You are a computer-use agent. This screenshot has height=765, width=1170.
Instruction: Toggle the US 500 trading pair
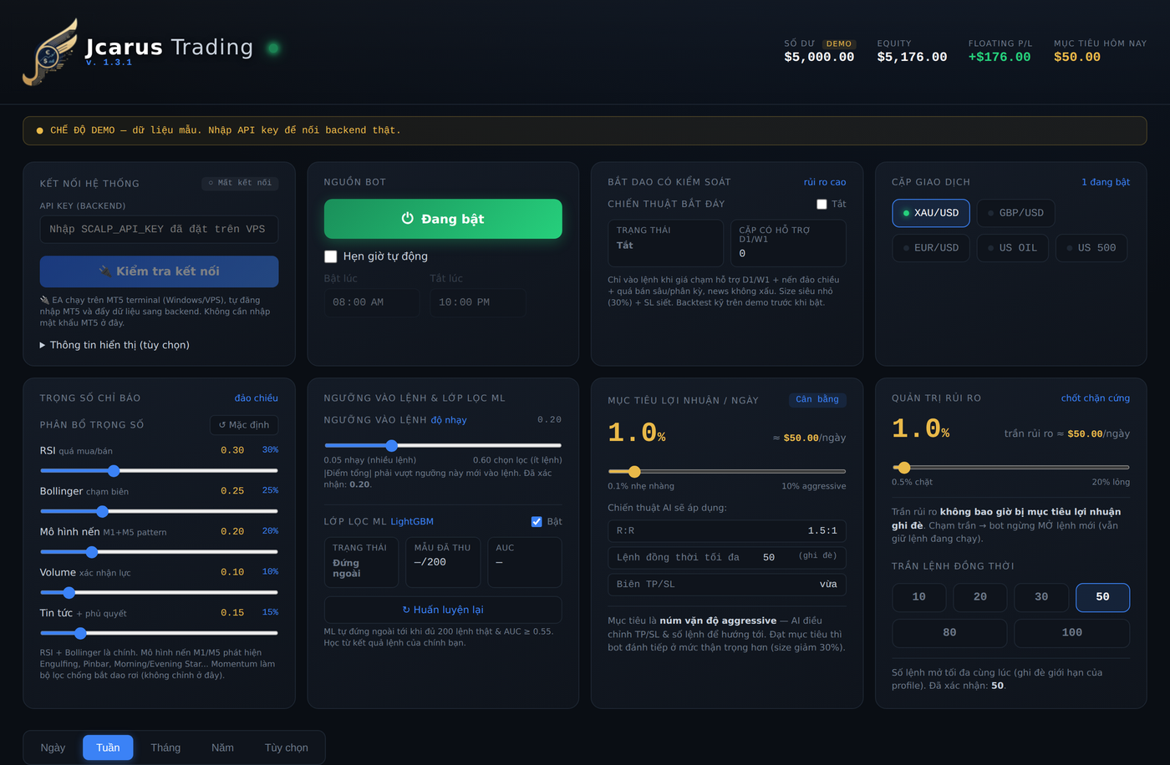click(1091, 248)
